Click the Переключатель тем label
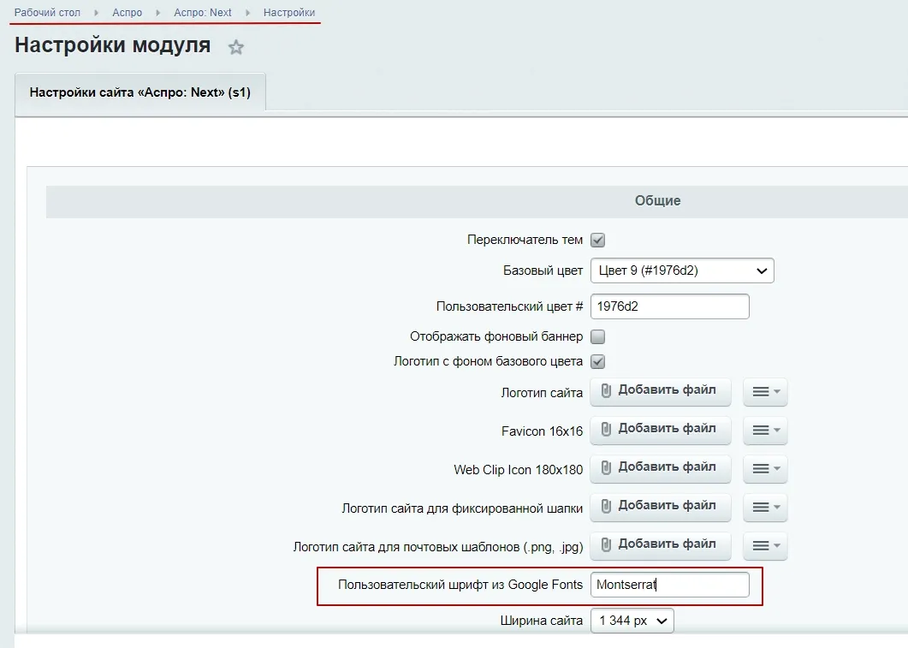The height and width of the screenshot is (648, 908). [x=525, y=240]
